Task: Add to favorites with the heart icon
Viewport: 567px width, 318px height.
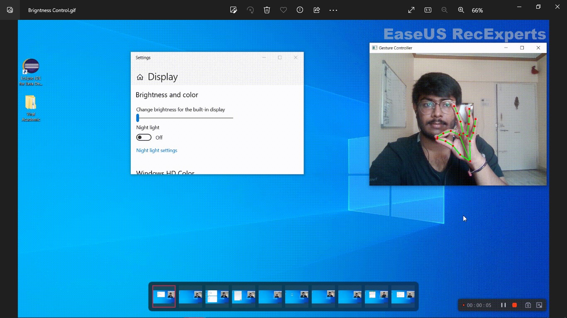Action: (x=283, y=10)
